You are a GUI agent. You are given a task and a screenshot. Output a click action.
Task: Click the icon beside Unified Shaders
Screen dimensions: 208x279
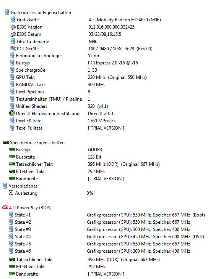tap(12, 106)
